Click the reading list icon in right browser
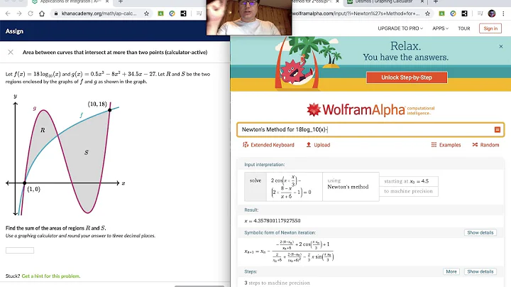 480,13
